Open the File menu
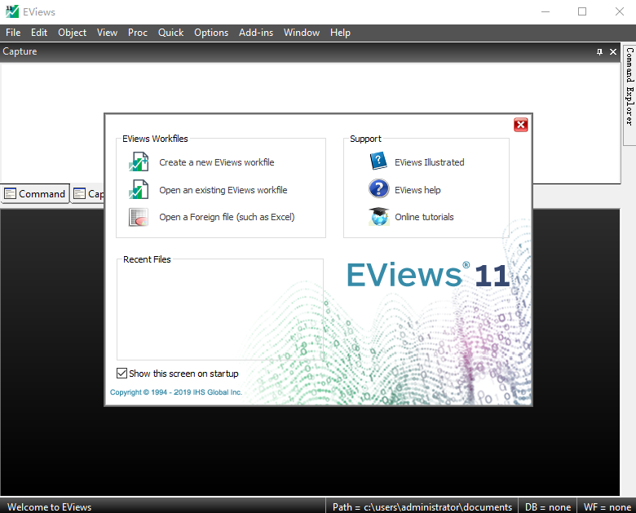The width and height of the screenshot is (636, 513). (13, 33)
